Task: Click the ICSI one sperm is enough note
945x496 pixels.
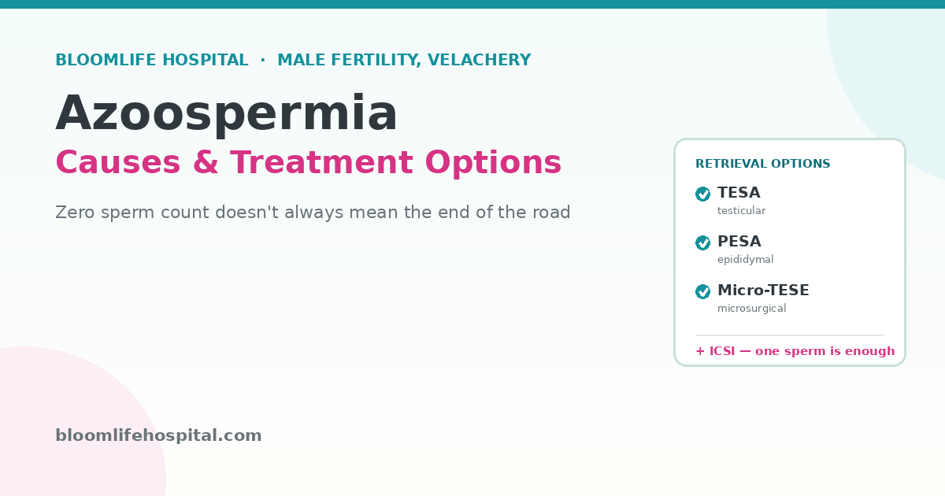Action: tap(795, 351)
